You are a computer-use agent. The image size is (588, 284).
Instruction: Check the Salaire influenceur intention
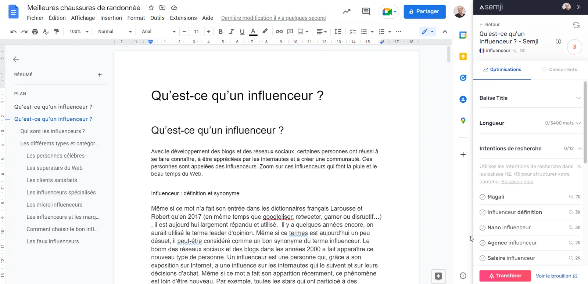[x=483, y=258]
